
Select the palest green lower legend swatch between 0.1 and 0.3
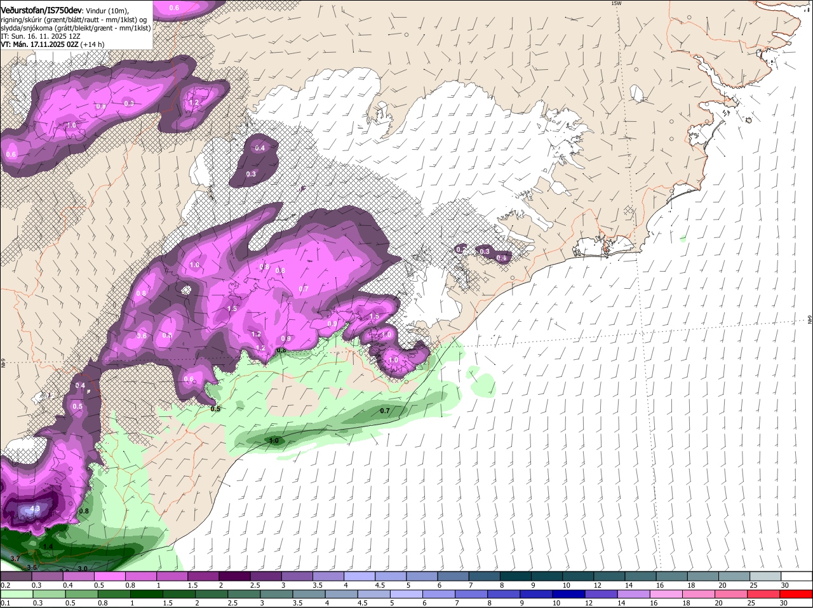coord(16,594)
